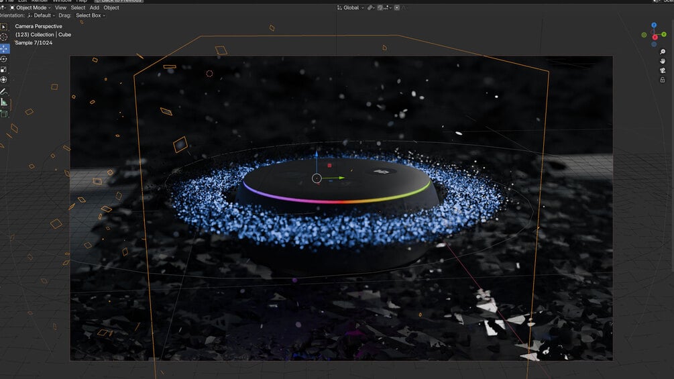Open the editor type dropdown icon
This screenshot has width=674, height=379.
[3, 8]
